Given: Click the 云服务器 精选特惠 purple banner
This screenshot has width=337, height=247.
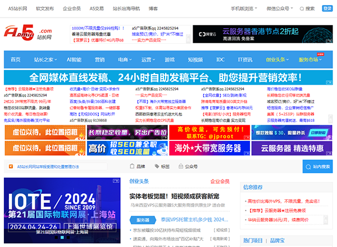Looking at the screenshot, I should pyautogui.click(x=292, y=148).
